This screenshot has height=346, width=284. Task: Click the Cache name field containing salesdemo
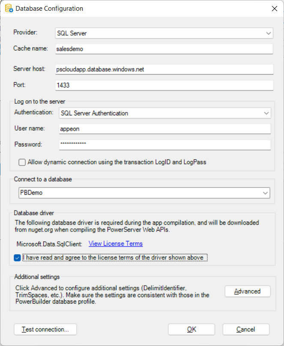click(x=164, y=49)
